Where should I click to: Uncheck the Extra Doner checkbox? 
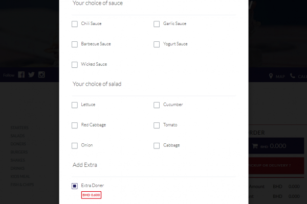(75, 186)
